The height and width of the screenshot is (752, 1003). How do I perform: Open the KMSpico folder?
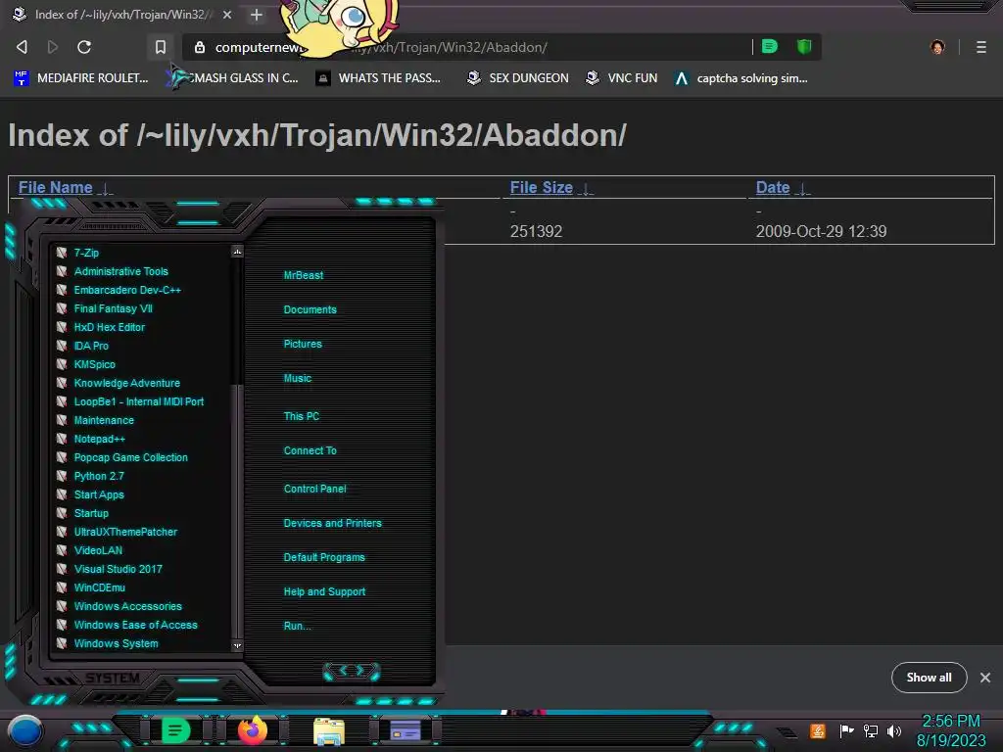[95, 364]
